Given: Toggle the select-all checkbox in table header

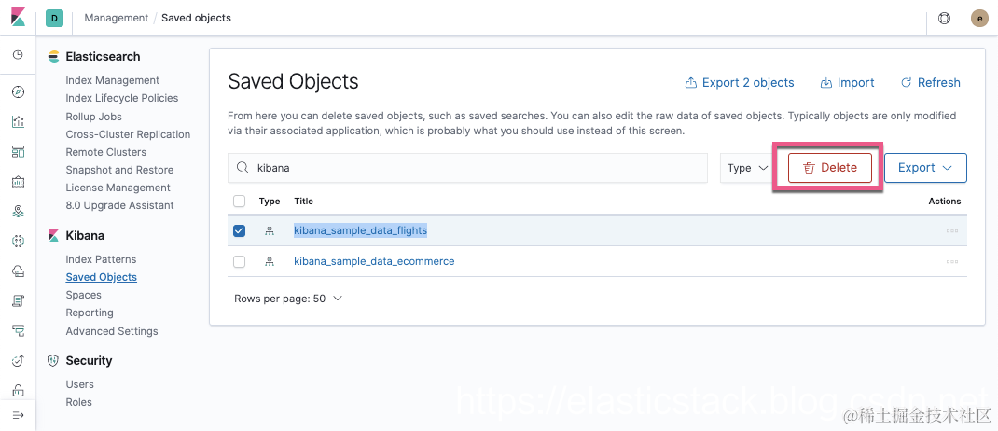Looking at the screenshot, I should (240, 202).
